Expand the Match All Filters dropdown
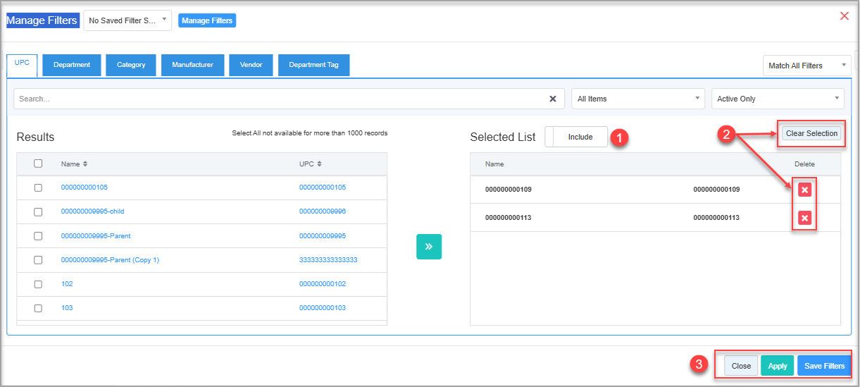The image size is (860, 387). point(807,66)
